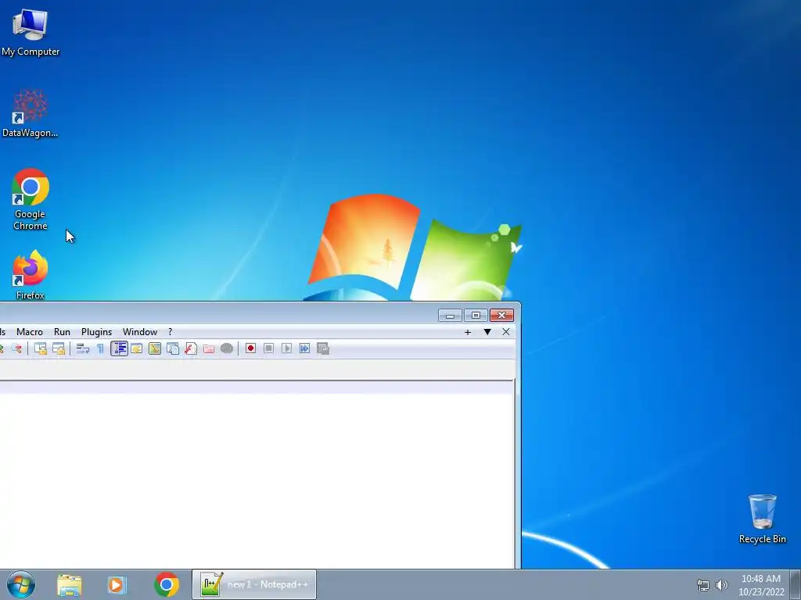Open Windows Media Player from taskbar
Viewport: 801px width, 600px height.
(x=117, y=585)
